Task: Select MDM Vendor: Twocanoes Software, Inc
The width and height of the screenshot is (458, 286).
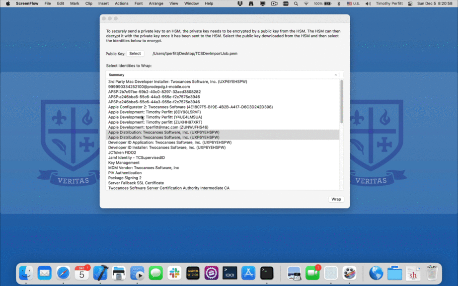Action: tap(223, 168)
